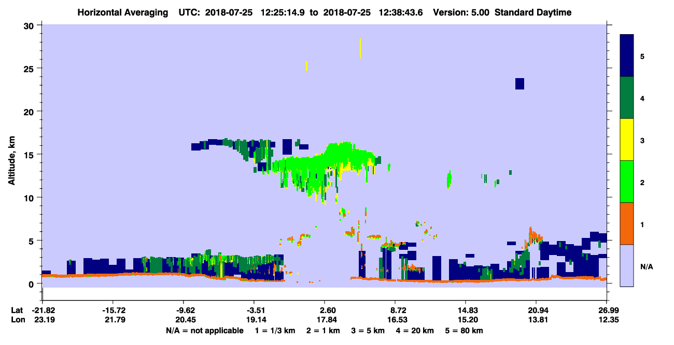Click the y-axis tick label '20'
The width and height of the screenshot is (674, 345).
point(29,111)
